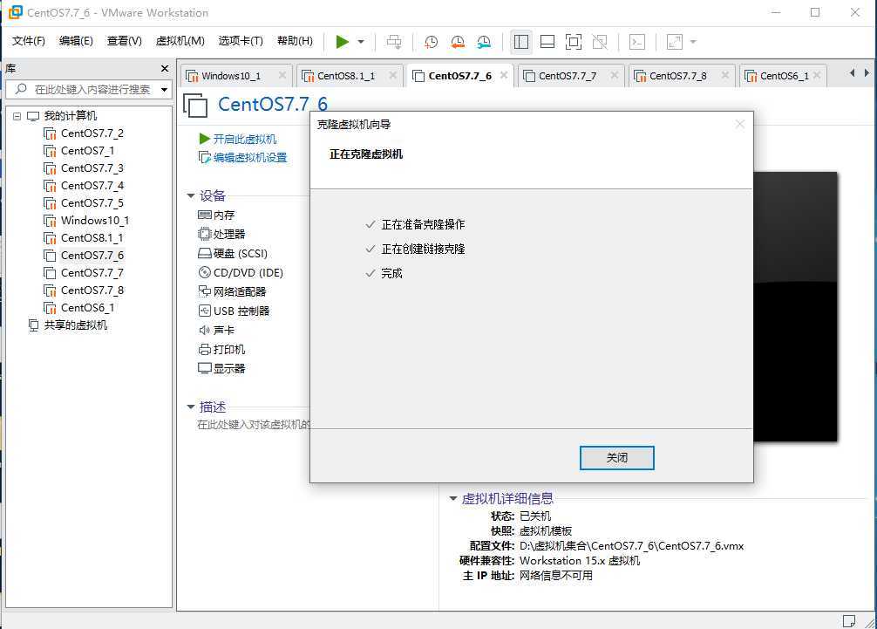Screen dimensions: 877x629
Task: Click the green power on play icon
Action: point(343,42)
